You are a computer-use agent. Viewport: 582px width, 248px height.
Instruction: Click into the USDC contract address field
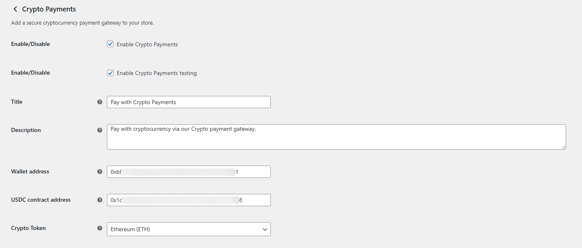click(188, 200)
